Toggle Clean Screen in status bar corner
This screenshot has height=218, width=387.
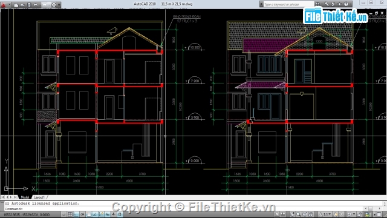pos(379,214)
